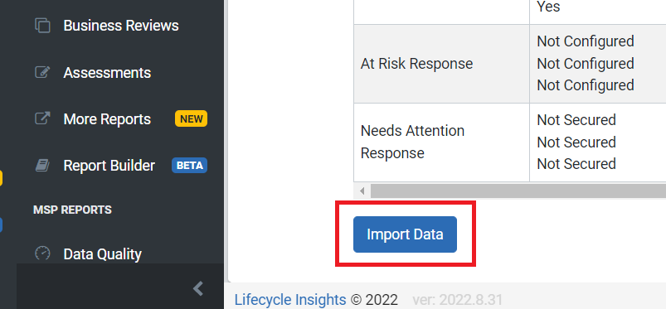Click the blue BETA badge
This screenshot has width=666, height=309.
tap(189, 166)
